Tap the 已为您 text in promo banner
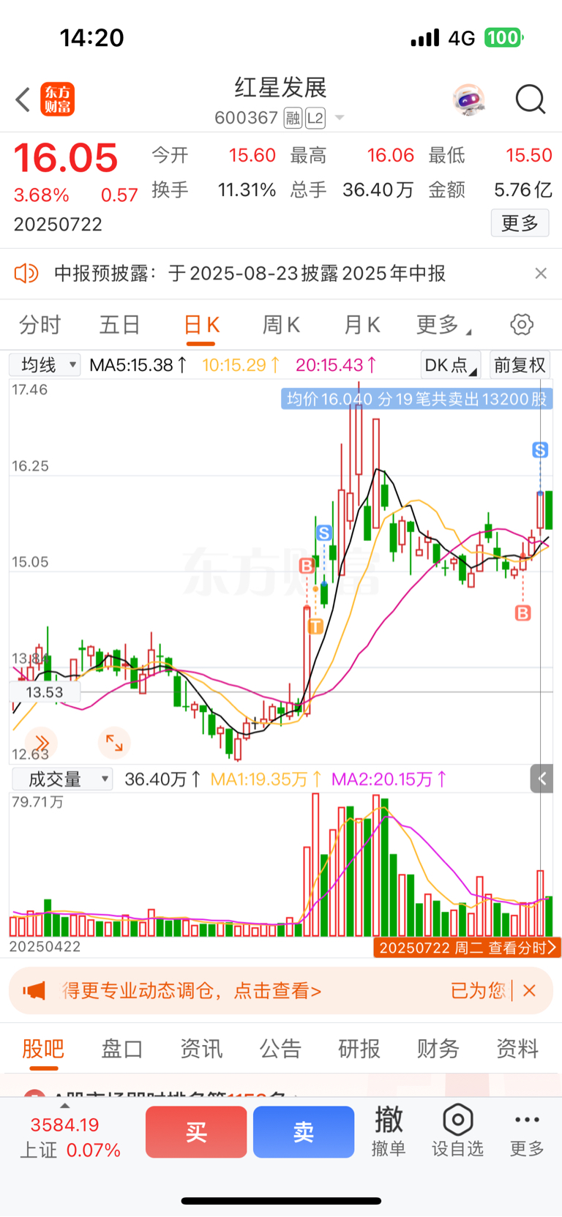The image size is (562, 1217). [478, 991]
